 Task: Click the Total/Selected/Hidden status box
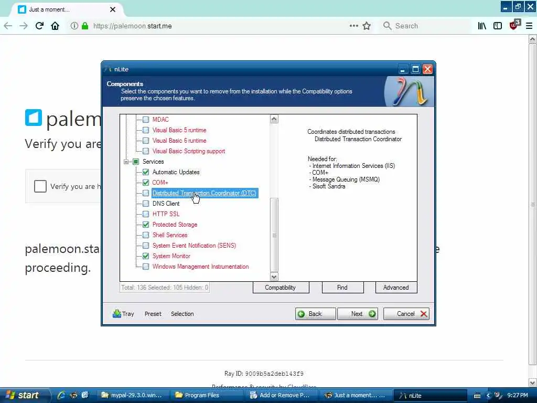tap(165, 288)
